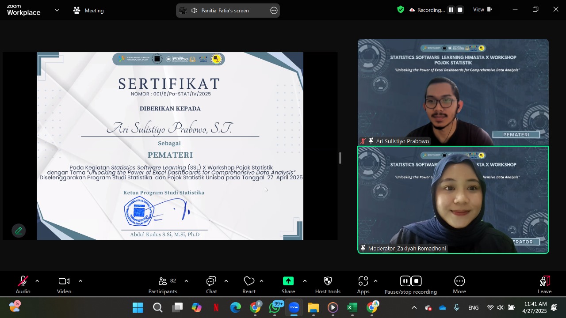Open the Apps menu
The height and width of the screenshot is (318, 566).
363,285
